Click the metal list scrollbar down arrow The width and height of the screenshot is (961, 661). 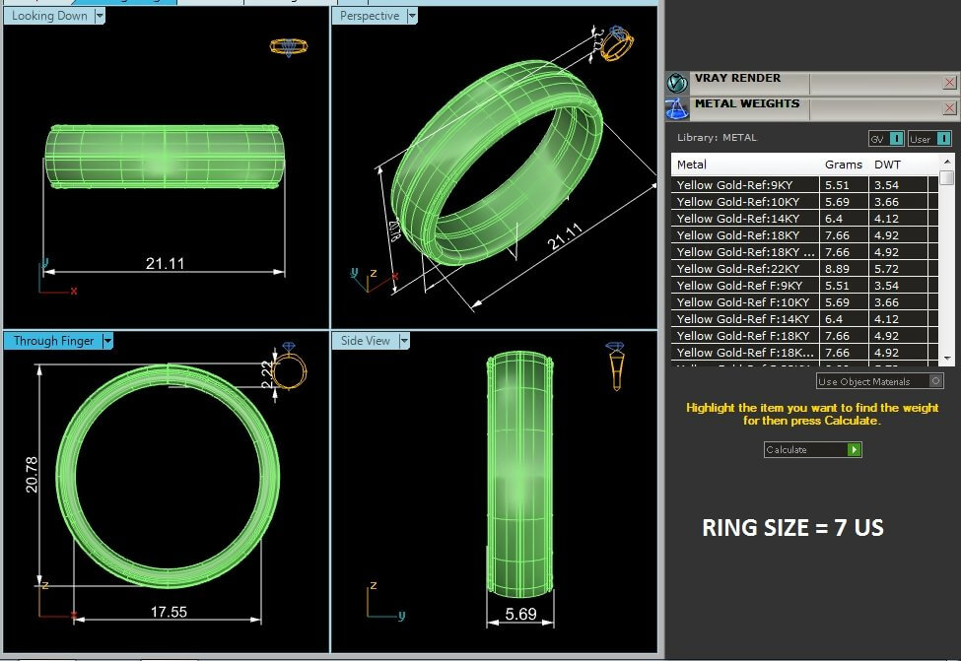click(x=947, y=359)
